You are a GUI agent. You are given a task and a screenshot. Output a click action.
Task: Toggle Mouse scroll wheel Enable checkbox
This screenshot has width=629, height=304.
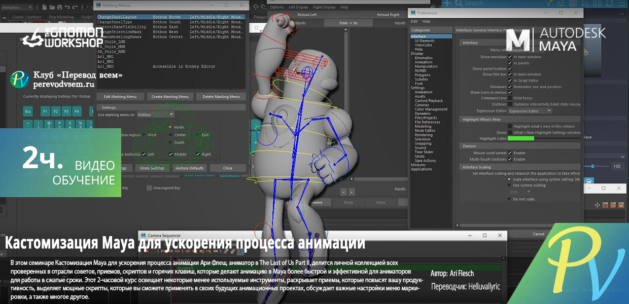pyautogui.click(x=510, y=153)
